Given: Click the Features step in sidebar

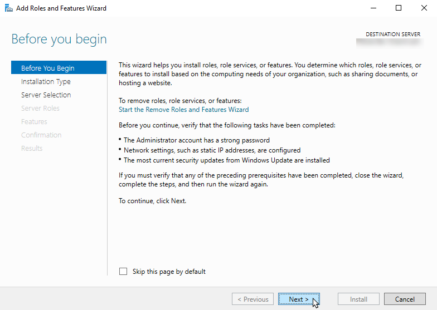Looking at the screenshot, I should tap(34, 122).
